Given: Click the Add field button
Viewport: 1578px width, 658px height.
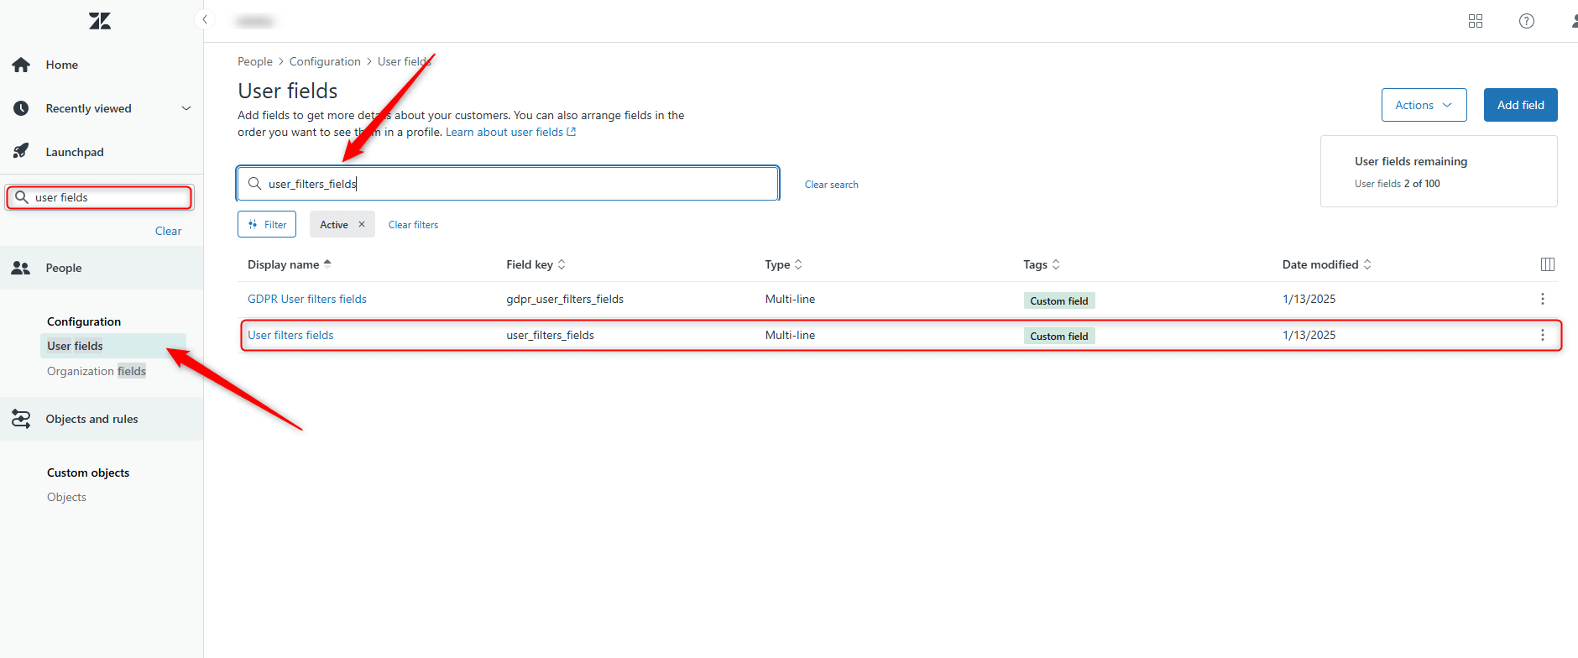Looking at the screenshot, I should click(x=1520, y=105).
